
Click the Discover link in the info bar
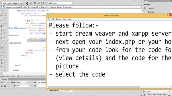[x=59, y=7]
